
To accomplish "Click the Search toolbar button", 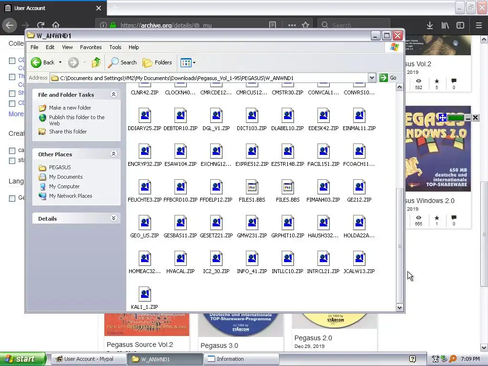I will tap(122, 62).
